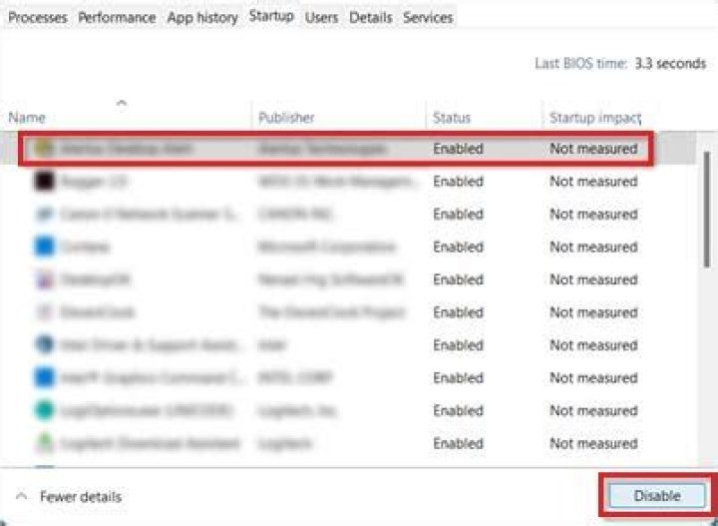The image size is (718, 526).
Task: Switch to the Processes tab
Action: tap(38, 18)
